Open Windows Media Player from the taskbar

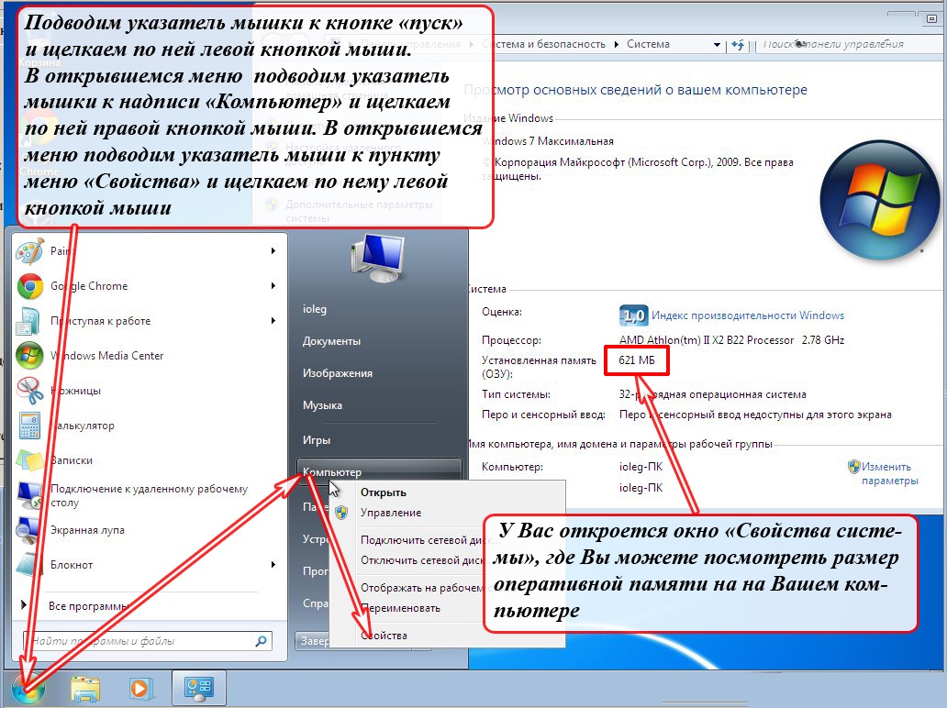(140, 689)
